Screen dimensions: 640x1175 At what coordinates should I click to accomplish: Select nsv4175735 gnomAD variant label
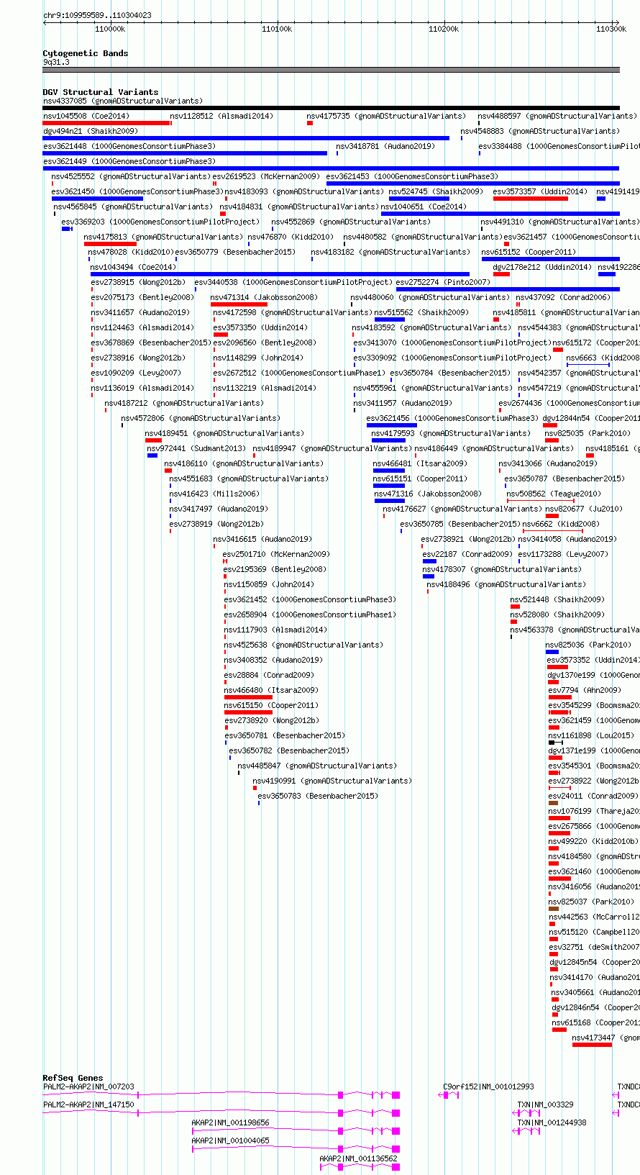pos(386,116)
